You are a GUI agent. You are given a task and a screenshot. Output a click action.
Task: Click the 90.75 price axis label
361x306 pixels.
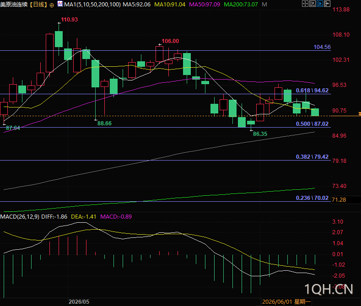point(339,110)
